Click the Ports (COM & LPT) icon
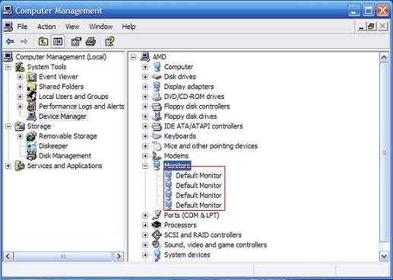 tap(157, 215)
